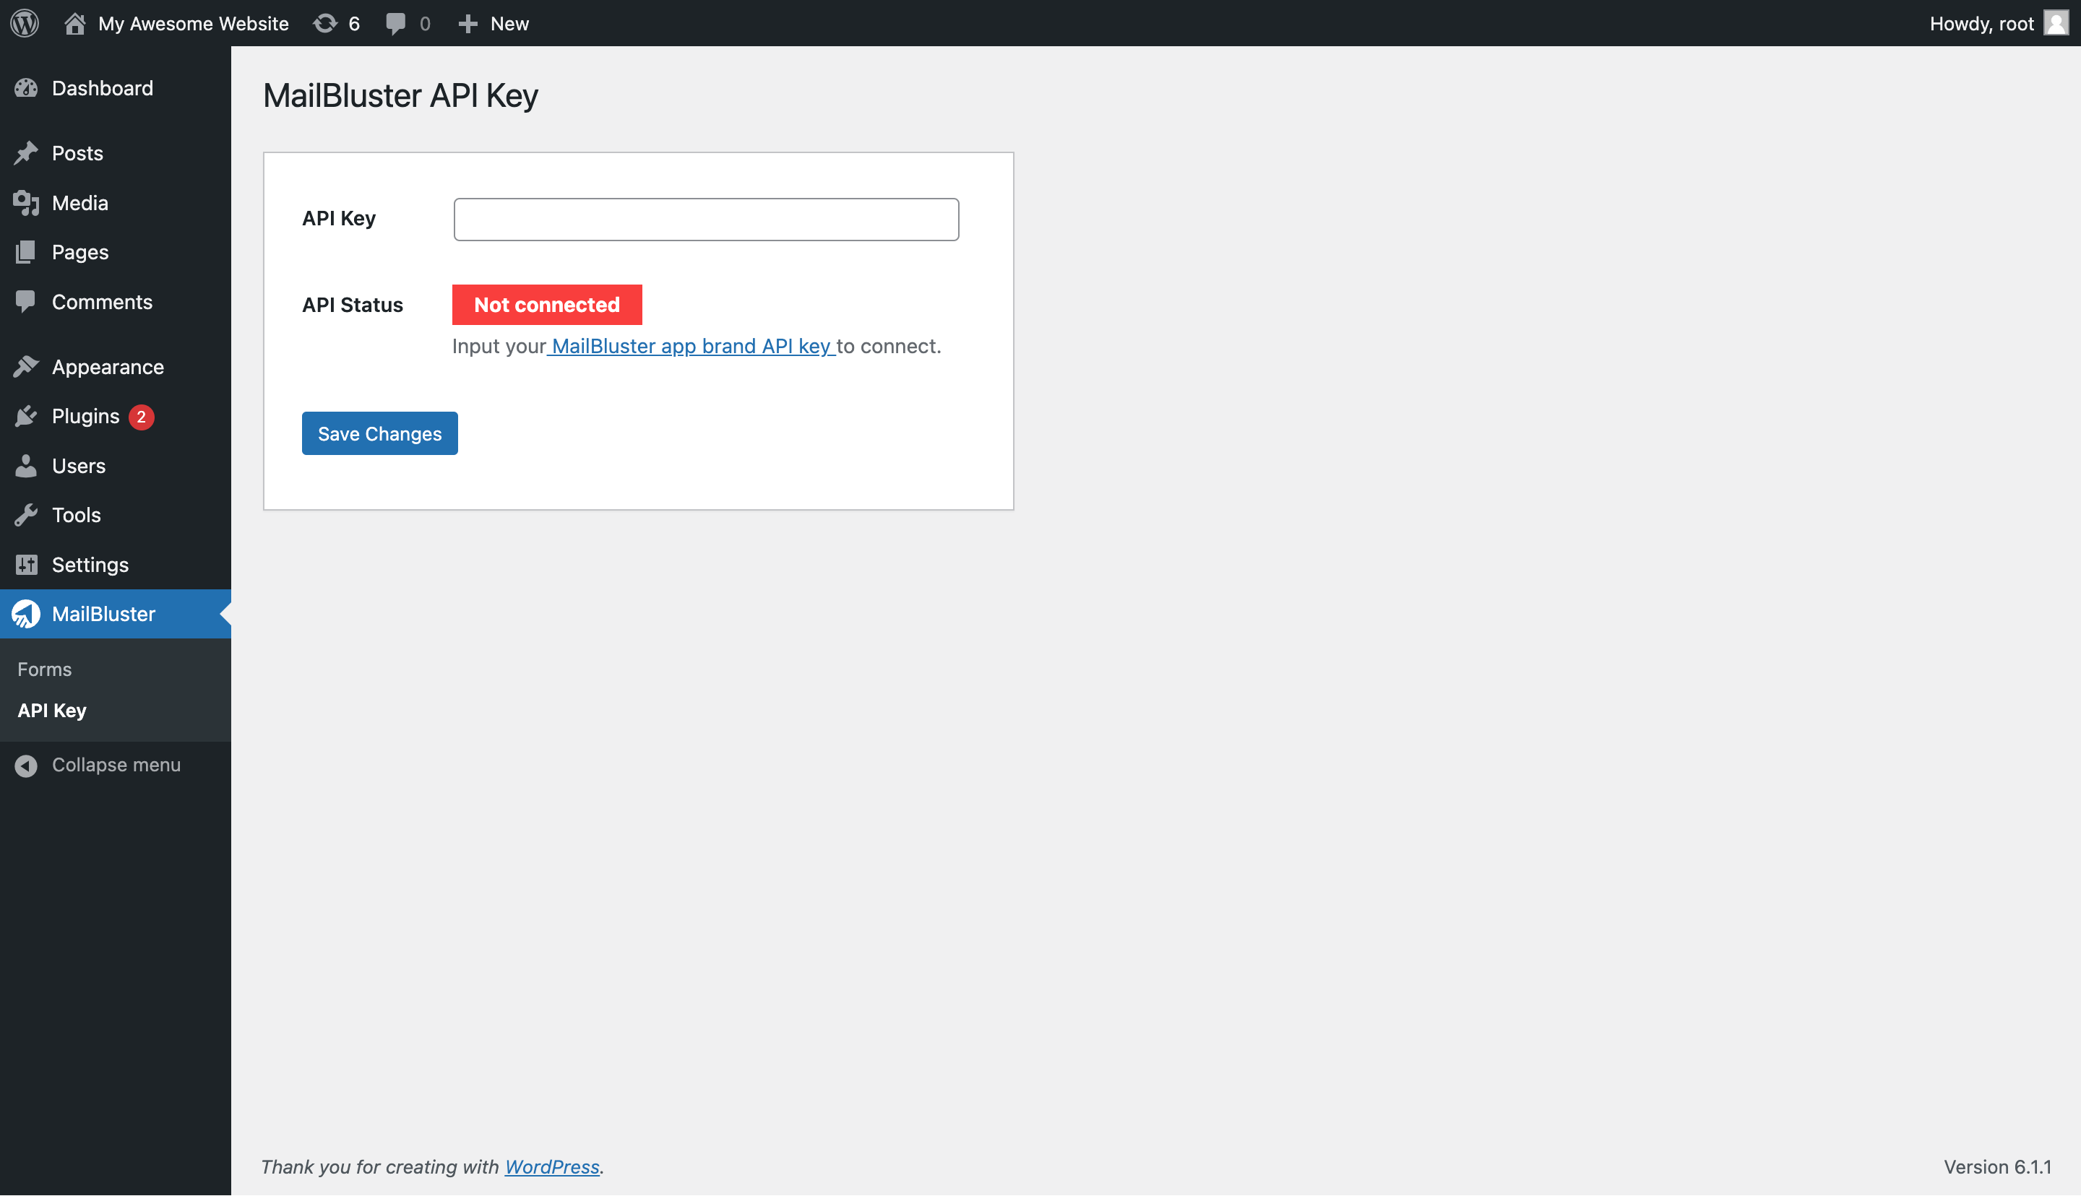
Task: Click the Dashboard gauge icon
Action: 26,88
